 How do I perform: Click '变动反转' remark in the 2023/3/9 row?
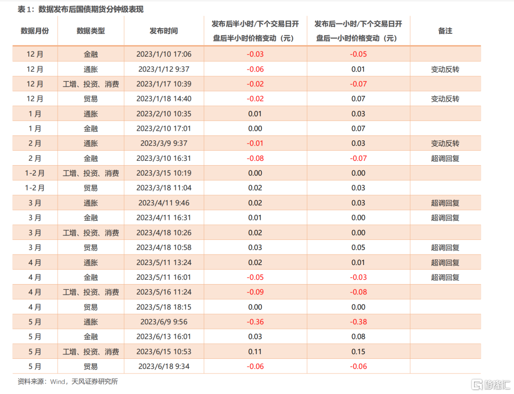(445, 143)
